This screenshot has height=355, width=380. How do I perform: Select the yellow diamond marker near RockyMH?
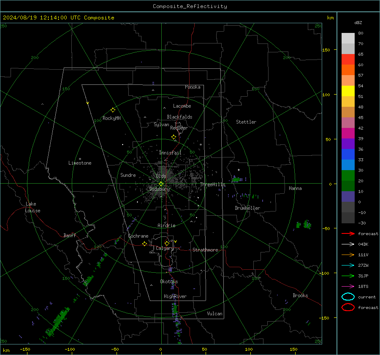click(113, 110)
